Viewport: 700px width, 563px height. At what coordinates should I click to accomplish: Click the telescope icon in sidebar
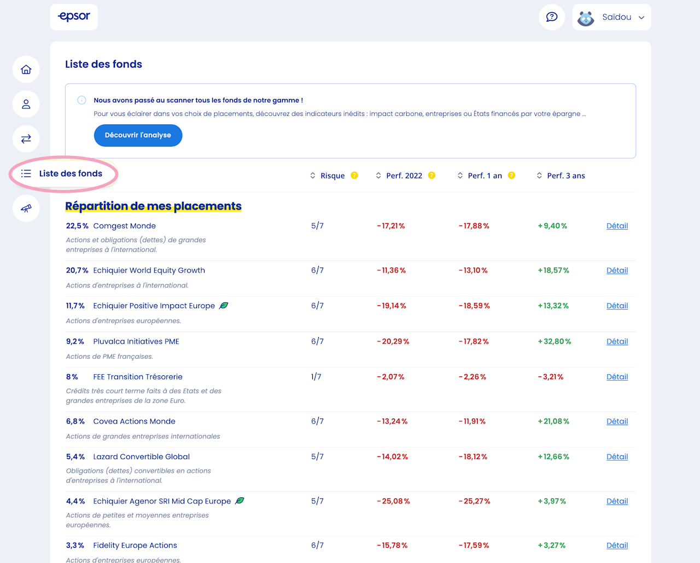[x=26, y=208]
